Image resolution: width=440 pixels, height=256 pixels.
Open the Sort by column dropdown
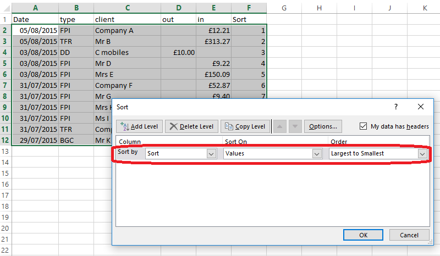pyautogui.click(x=211, y=154)
